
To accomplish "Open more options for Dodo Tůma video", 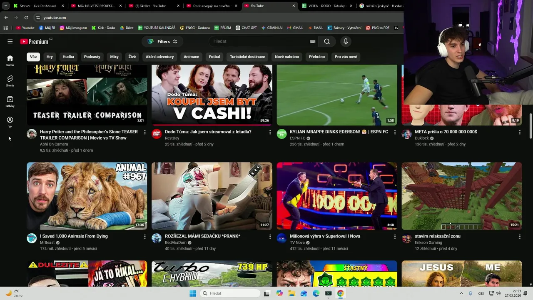I will click(270, 132).
